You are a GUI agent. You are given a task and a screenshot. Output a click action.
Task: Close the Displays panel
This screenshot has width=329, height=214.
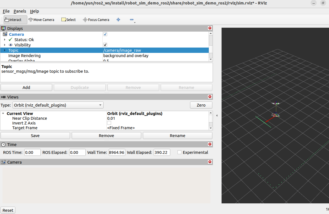[210, 28]
